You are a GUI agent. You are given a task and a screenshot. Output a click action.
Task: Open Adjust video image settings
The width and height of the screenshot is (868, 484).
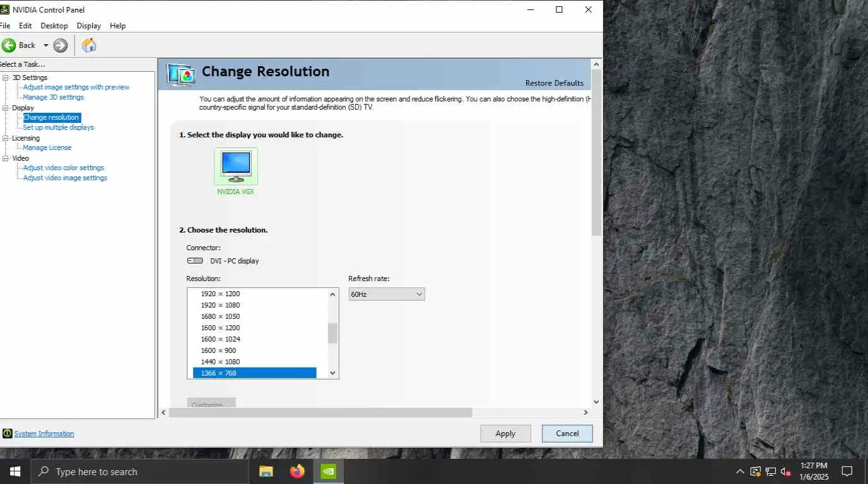65,178
